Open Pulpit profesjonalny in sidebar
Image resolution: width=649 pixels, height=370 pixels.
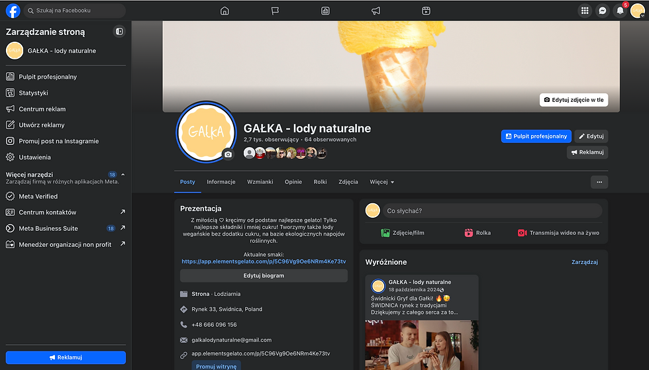(x=66, y=77)
